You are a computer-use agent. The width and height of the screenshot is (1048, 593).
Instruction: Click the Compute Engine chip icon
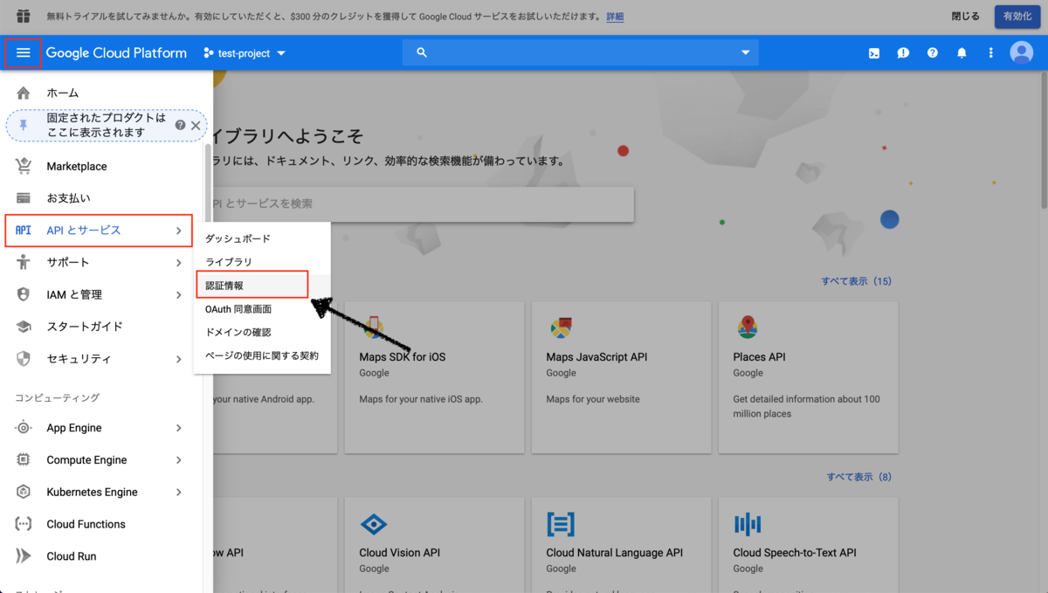[x=24, y=460]
